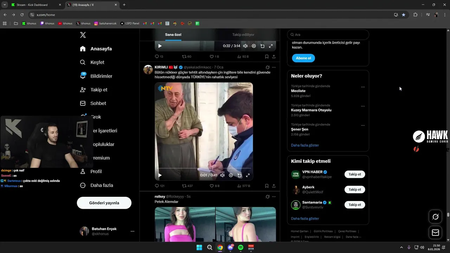Open LSPD Panel bookmark
Screen dimensions: 450x253
pyautogui.click(x=130, y=24)
